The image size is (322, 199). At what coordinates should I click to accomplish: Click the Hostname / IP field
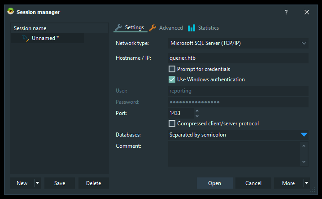pos(238,58)
